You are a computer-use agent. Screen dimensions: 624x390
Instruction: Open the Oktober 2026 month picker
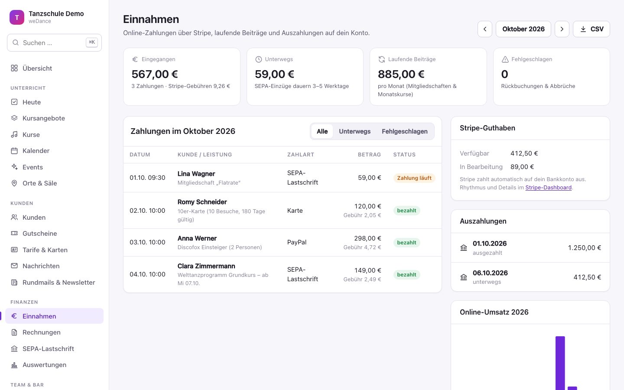pos(523,29)
